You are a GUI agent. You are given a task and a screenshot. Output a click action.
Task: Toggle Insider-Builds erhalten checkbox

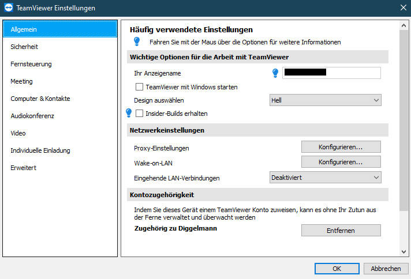coord(139,114)
